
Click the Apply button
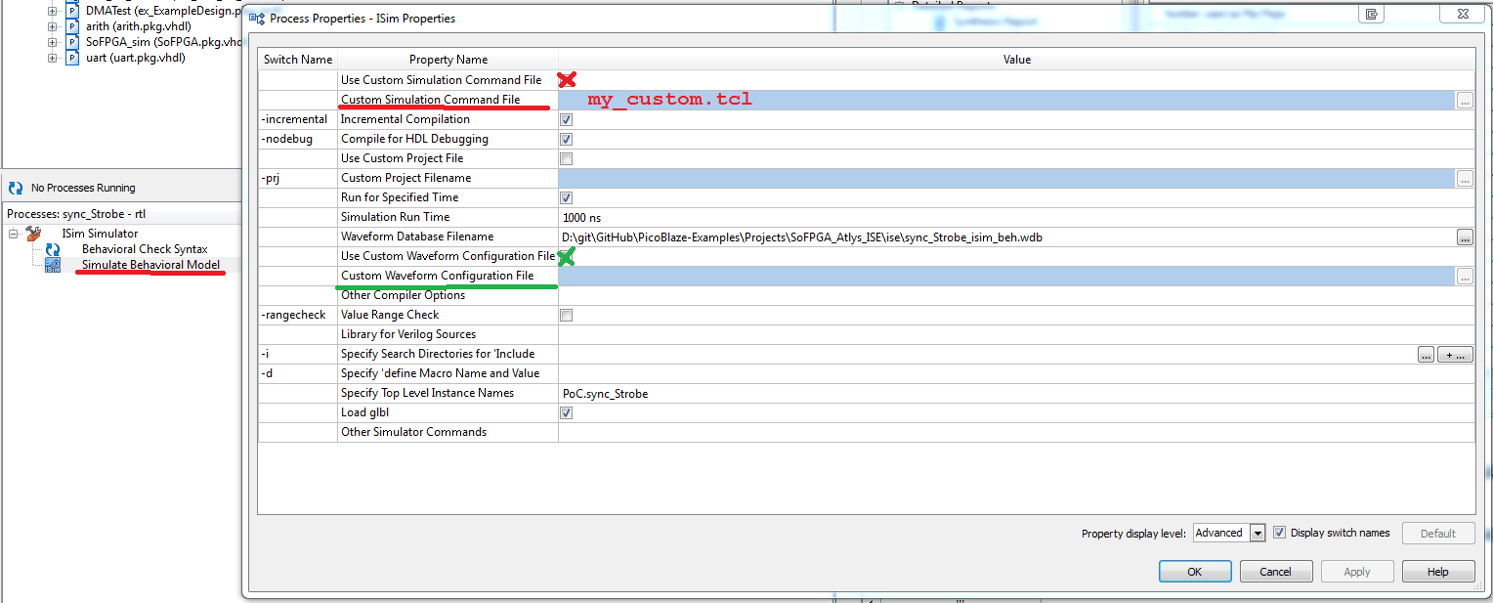1357,572
